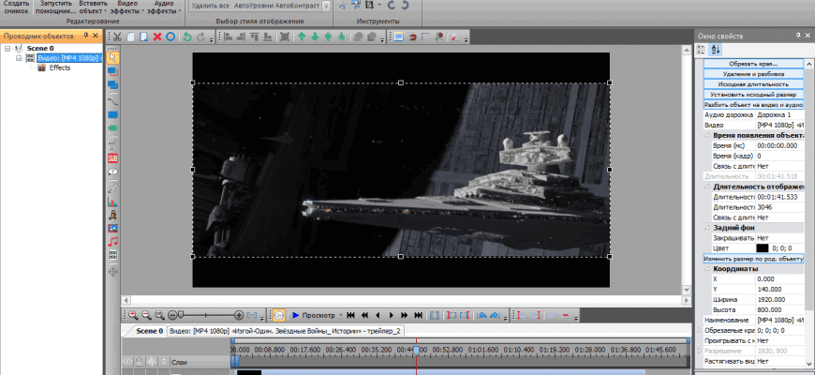Click the categorized view icon in properties window
The image size is (815, 375).
click(x=701, y=50)
